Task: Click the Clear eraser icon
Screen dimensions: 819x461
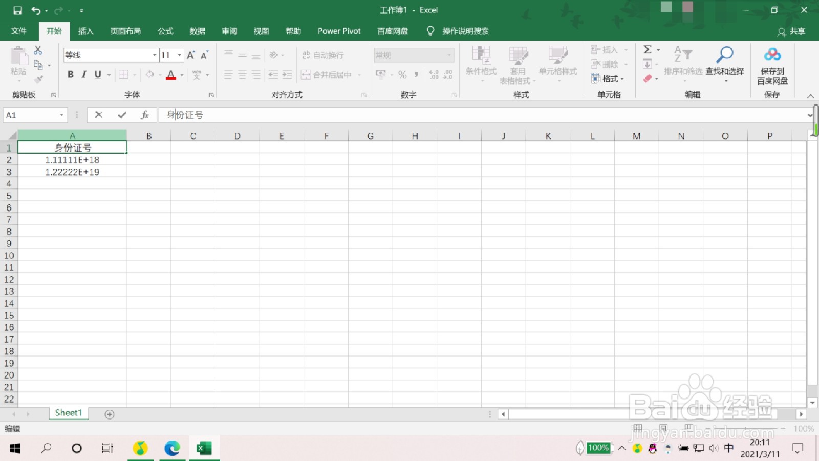Action: pos(648,79)
